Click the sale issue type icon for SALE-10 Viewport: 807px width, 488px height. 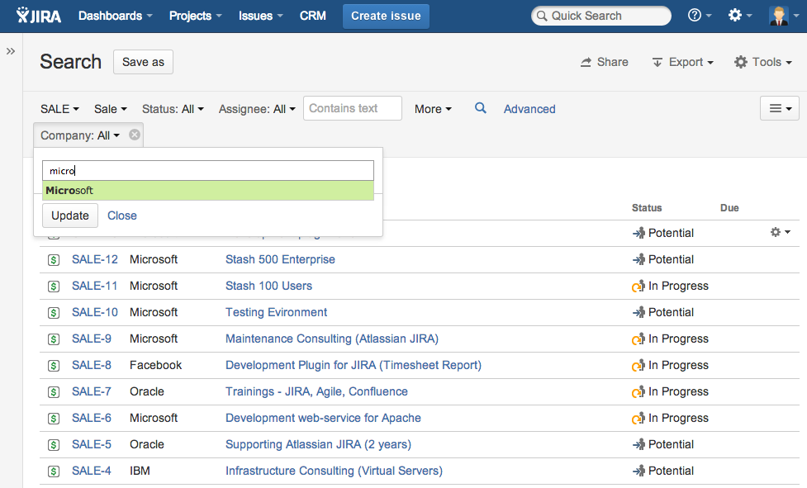pyautogui.click(x=54, y=313)
